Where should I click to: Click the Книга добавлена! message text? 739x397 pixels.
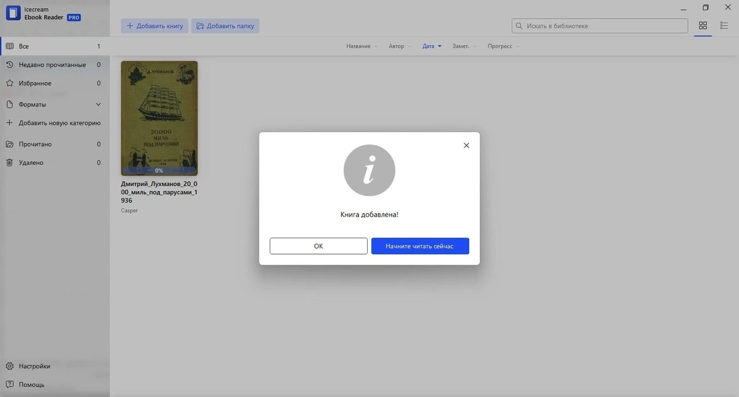pos(369,215)
